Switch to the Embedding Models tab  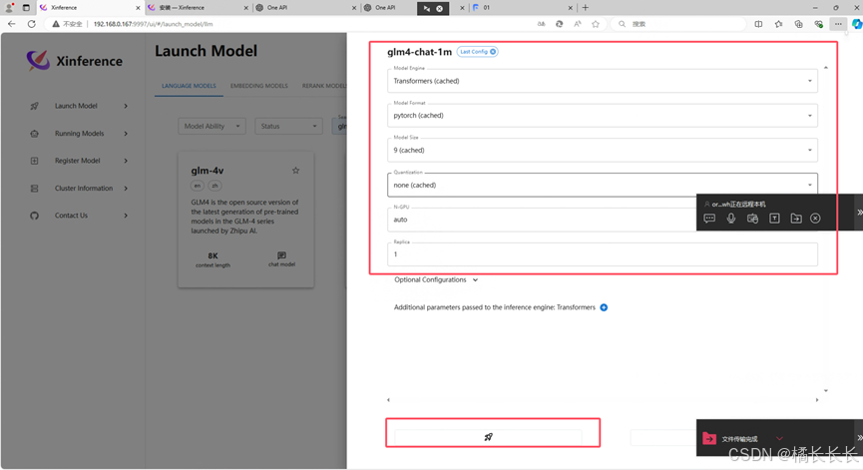pos(258,86)
